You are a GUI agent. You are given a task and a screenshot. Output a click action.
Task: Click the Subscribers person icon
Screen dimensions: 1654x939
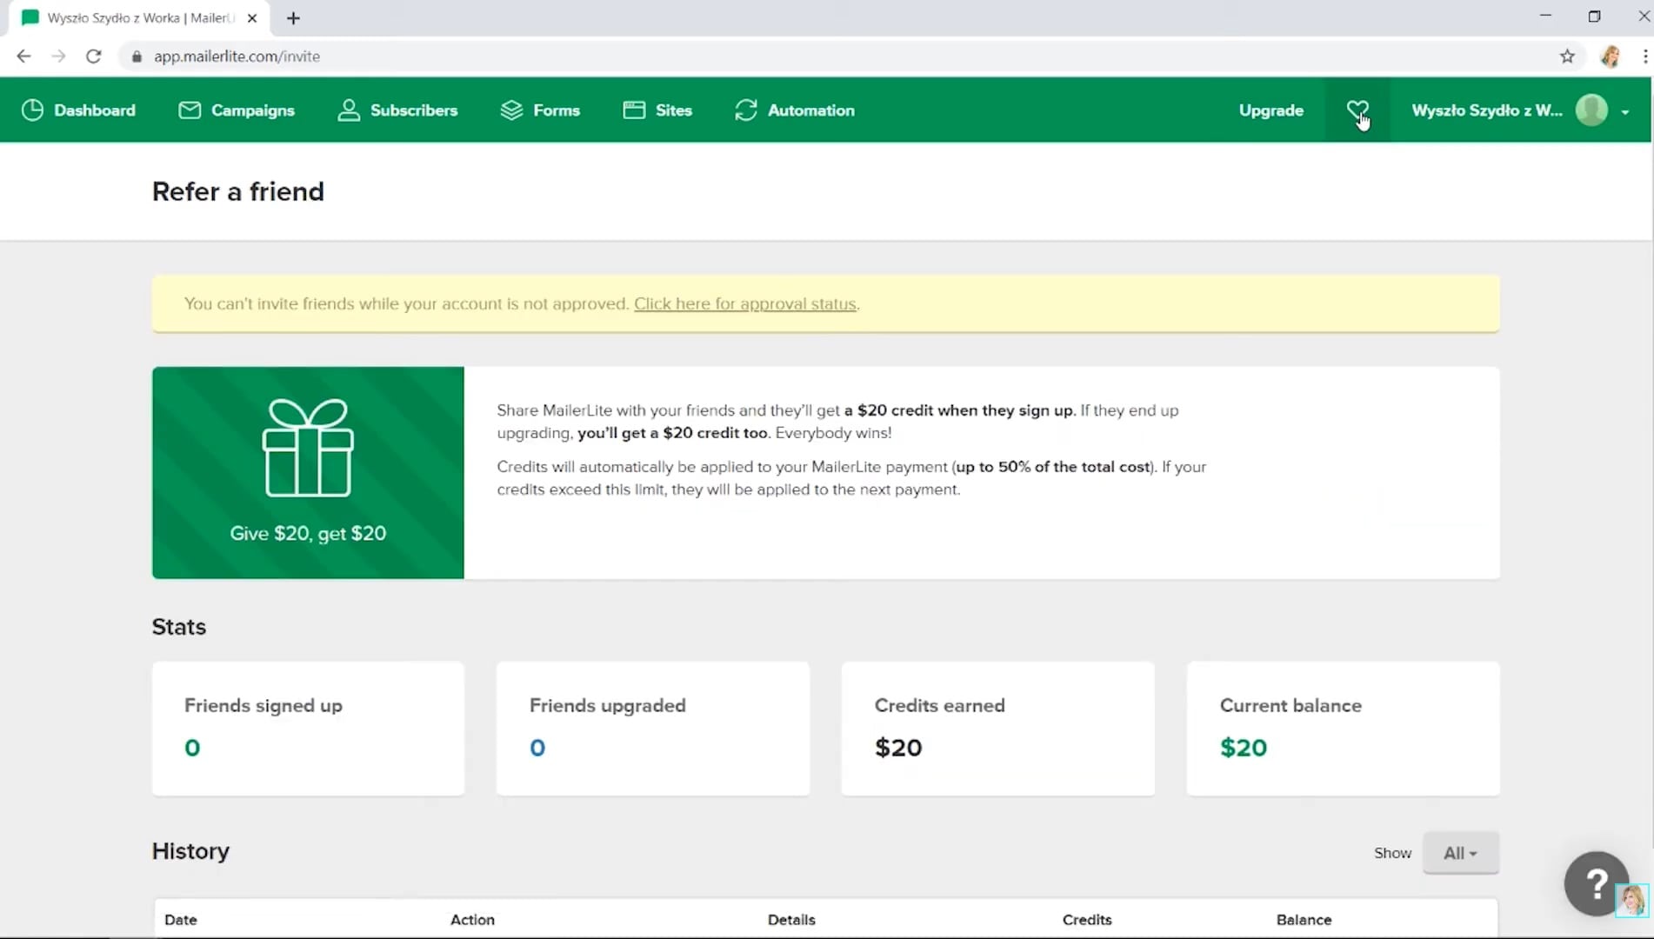[x=349, y=110]
